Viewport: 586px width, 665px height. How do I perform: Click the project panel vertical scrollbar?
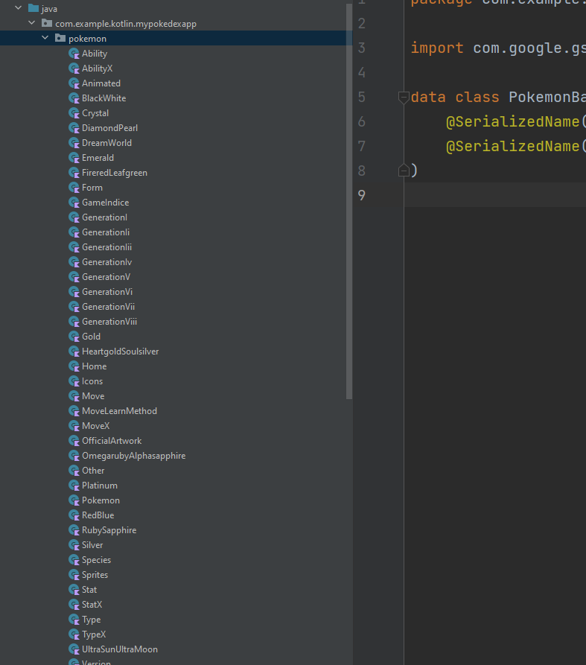click(349, 201)
